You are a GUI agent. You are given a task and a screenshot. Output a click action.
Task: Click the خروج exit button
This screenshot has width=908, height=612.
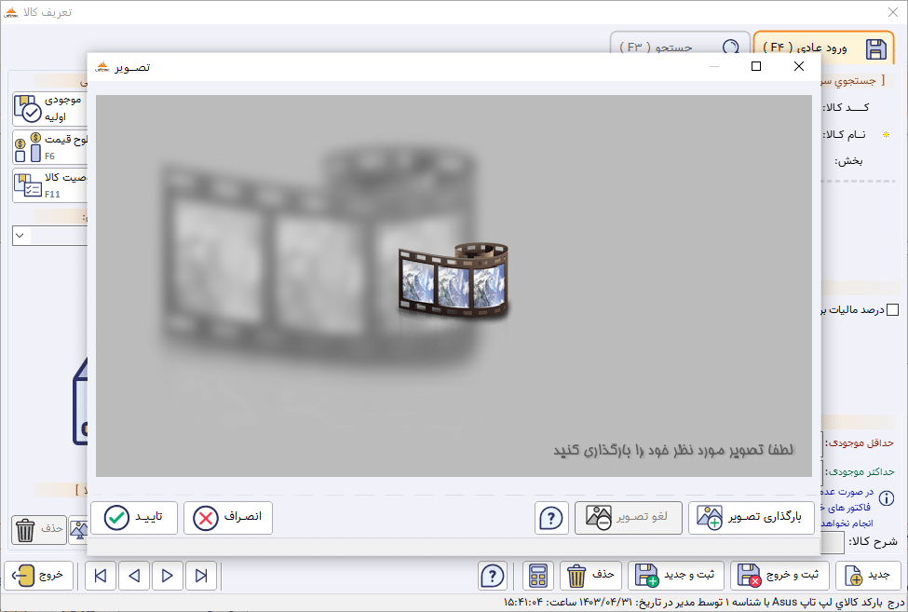(x=39, y=576)
